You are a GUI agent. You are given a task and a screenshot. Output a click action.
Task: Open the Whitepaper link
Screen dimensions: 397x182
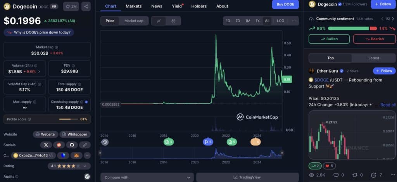coord(75,134)
